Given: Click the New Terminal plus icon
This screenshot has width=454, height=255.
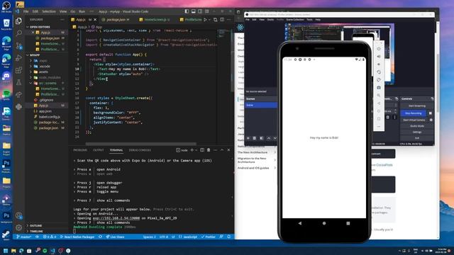Looking at the screenshot, I should tap(192, 150).
